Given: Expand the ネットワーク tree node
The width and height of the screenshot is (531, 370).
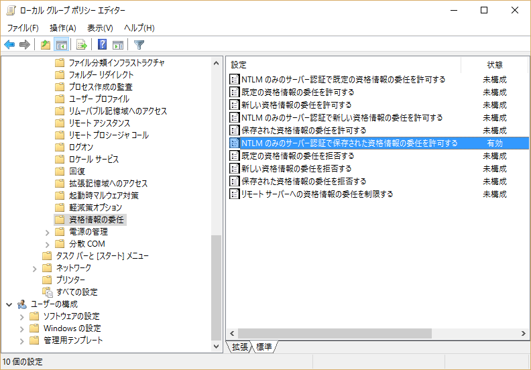Looking at the screenshot, I should pos(34,268).
